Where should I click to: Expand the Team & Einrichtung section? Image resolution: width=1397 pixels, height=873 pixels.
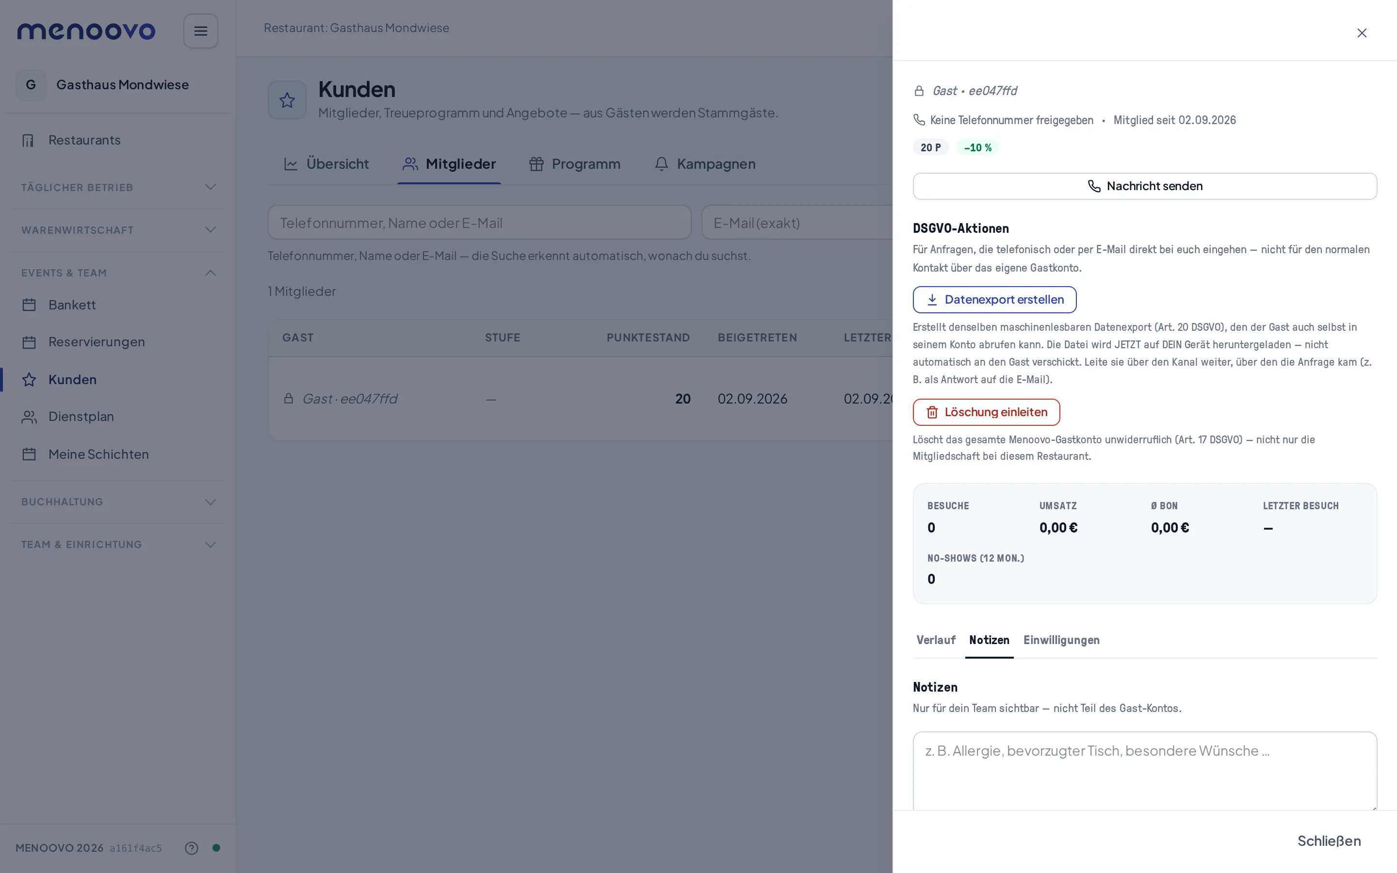[x=118, y=545]
